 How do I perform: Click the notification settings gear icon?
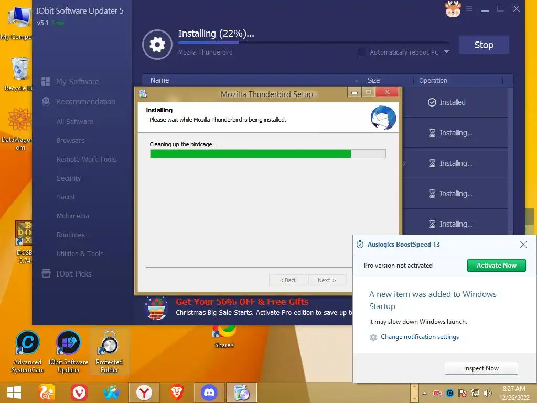[373, 337]
